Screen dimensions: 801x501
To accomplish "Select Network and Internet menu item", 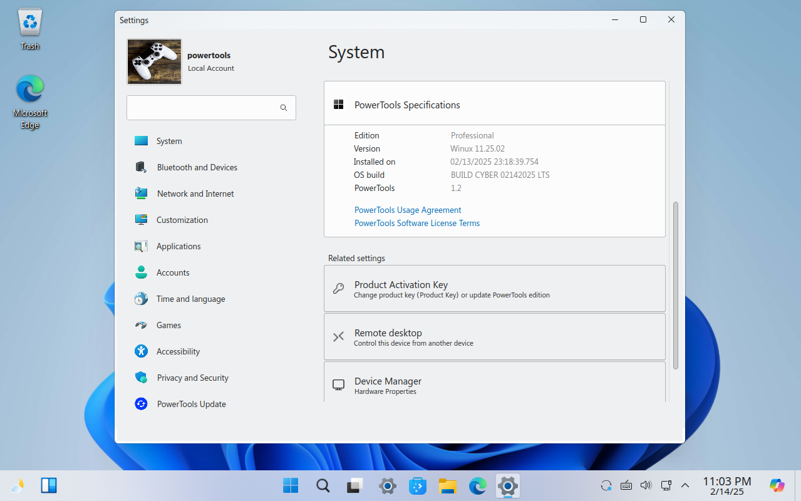I will point(211,194).
